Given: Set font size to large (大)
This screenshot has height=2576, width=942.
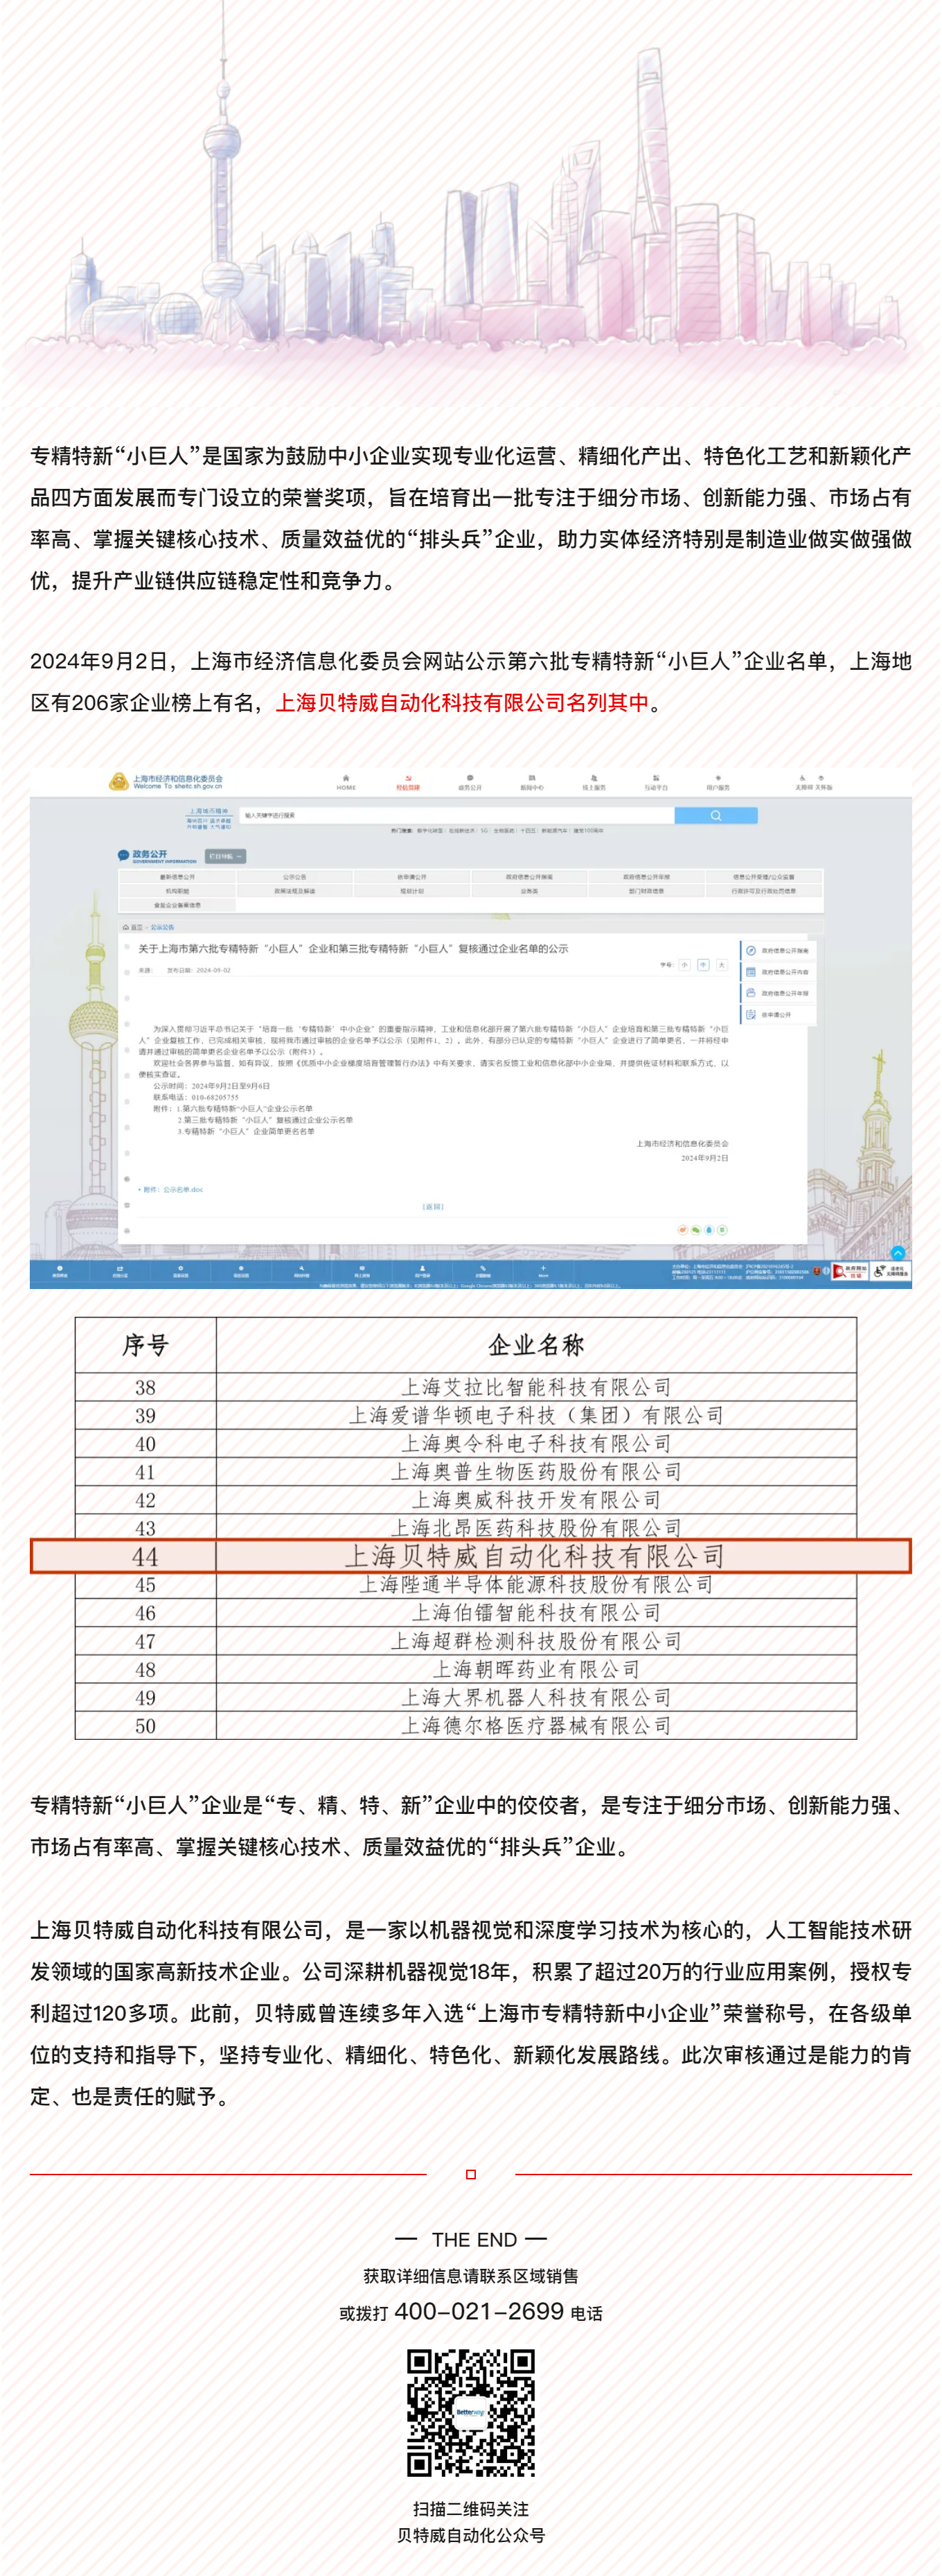Looking at the screenshot, I should 721,965.
